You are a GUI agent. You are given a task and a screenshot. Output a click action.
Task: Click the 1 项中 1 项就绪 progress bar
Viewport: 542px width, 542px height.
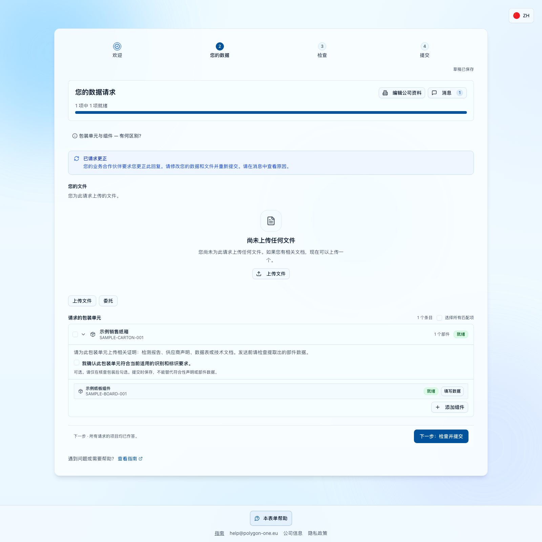click(271, 112)
